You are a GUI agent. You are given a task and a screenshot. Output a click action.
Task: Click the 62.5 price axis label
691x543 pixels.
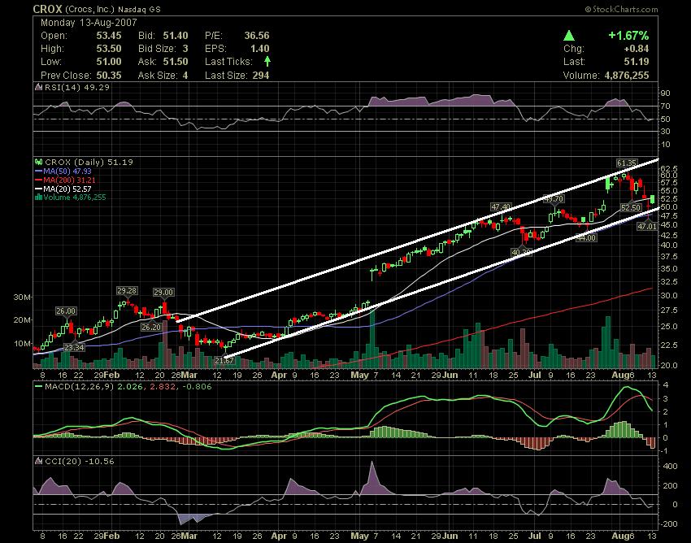tap(668, 169)
